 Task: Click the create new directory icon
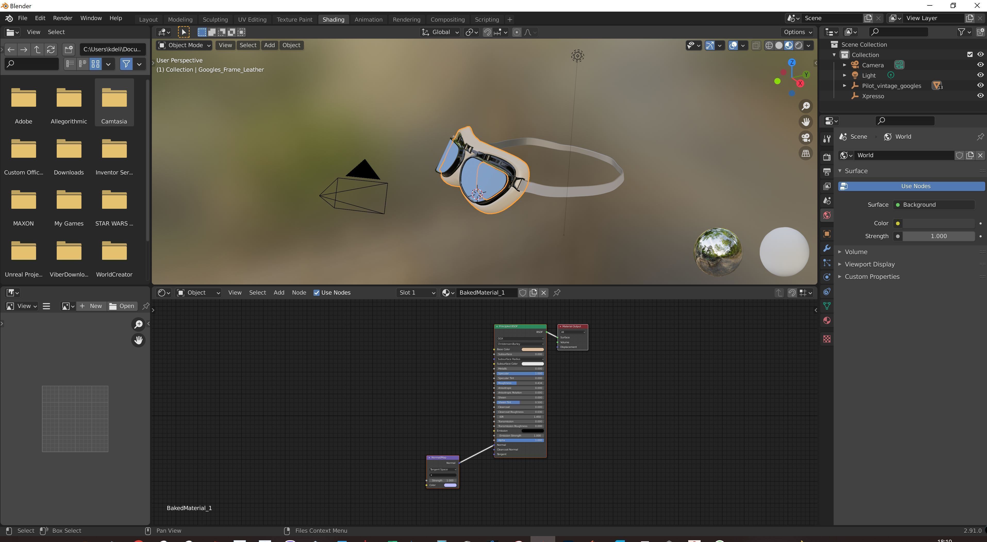click(x=69, y=49)
